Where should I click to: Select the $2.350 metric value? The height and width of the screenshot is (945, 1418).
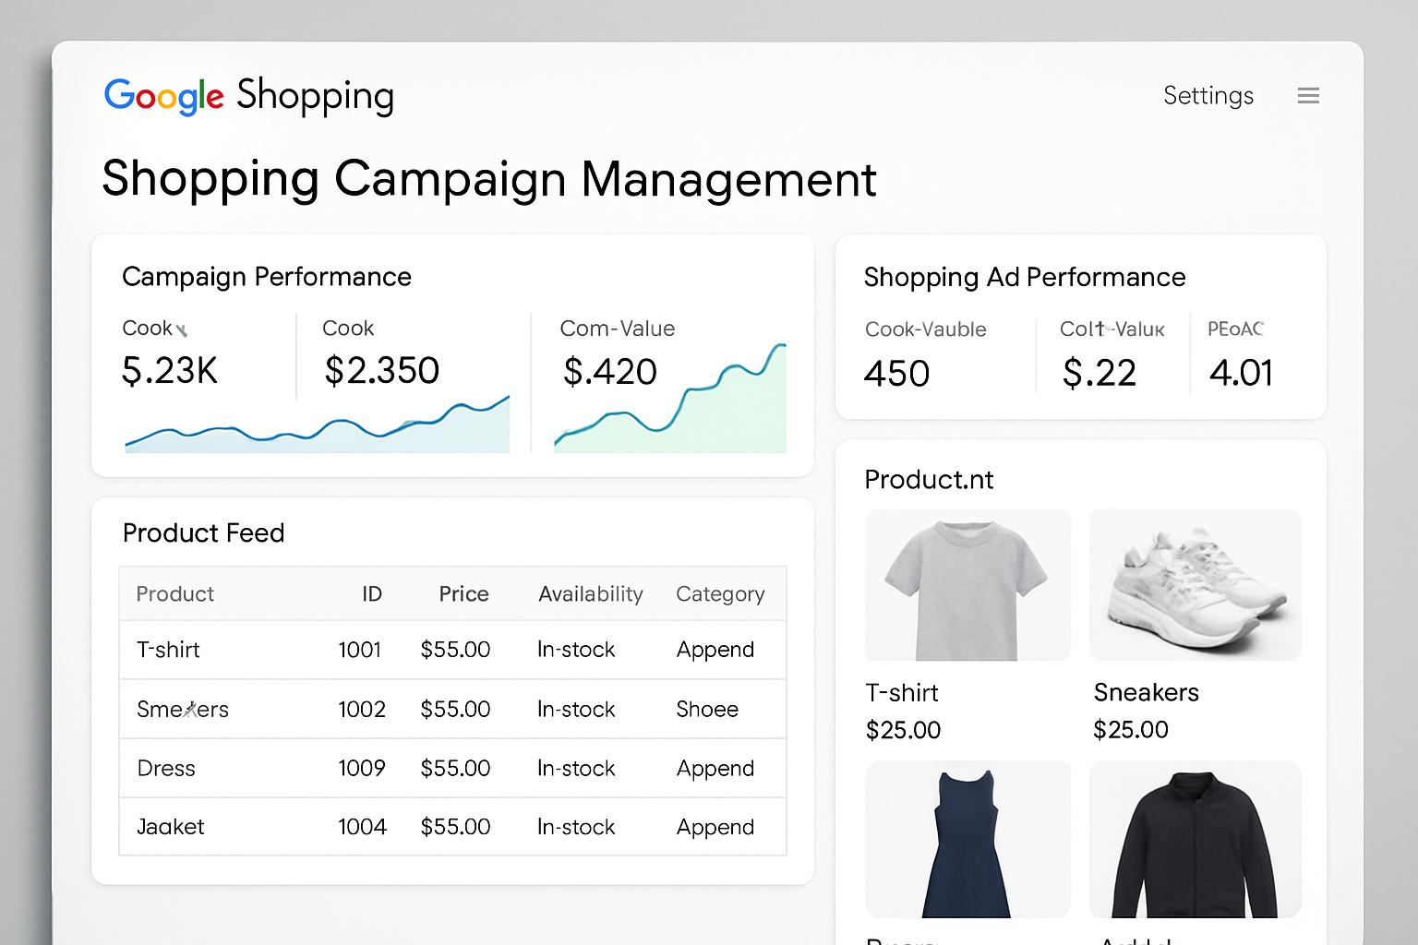click(382, 371)
